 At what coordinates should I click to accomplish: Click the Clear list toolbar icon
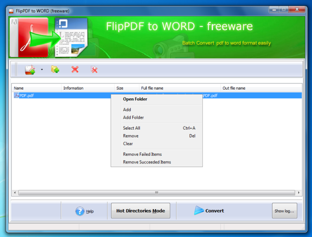94,70
